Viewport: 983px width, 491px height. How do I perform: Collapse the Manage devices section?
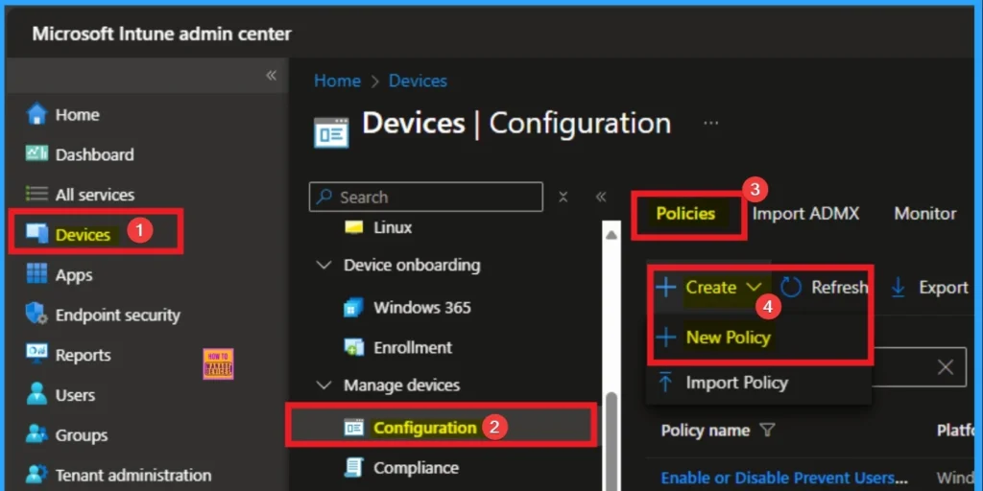coord(324,386)
